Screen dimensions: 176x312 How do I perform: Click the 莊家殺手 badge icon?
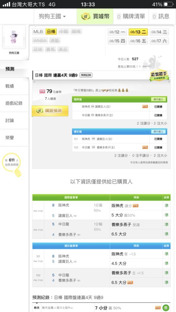tap(159, 75)
